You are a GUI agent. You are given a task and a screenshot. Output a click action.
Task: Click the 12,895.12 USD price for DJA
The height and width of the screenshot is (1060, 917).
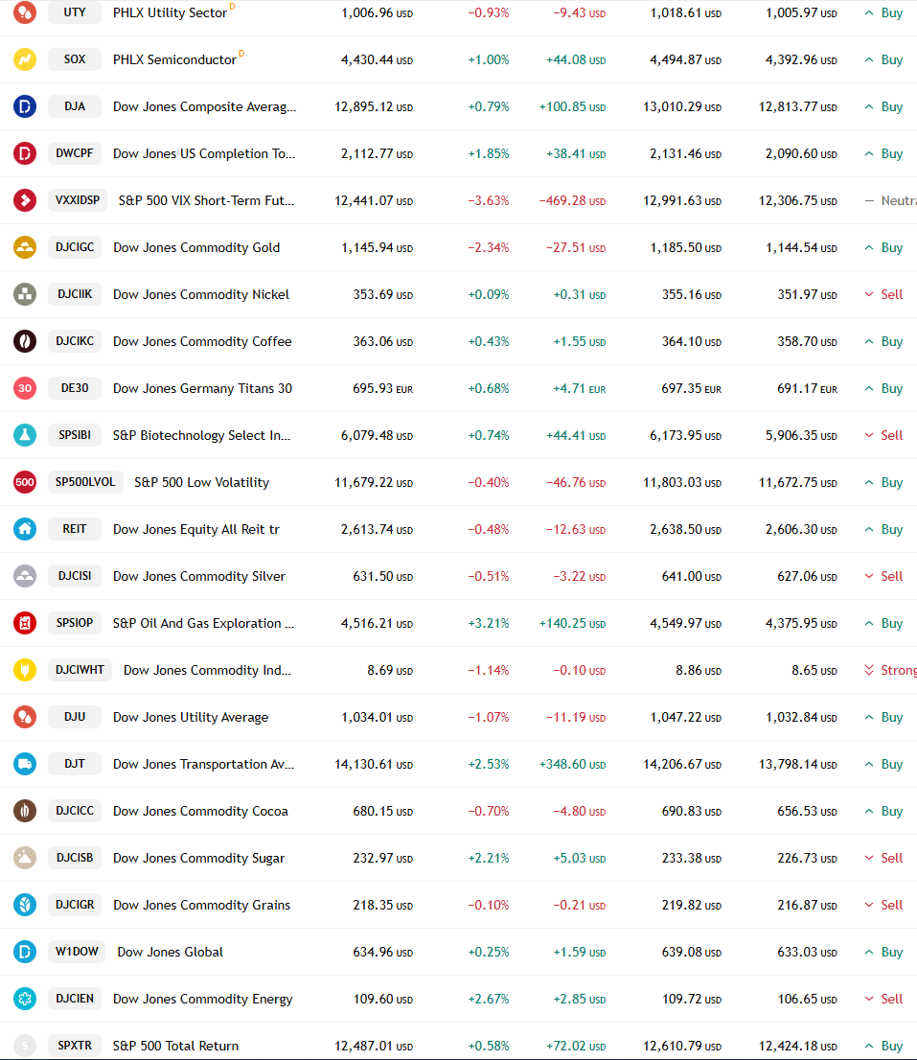click(x=374, y=106)
